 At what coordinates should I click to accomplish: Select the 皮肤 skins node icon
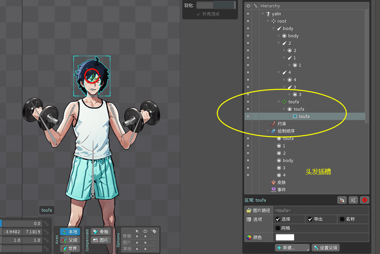pos(273,182)
